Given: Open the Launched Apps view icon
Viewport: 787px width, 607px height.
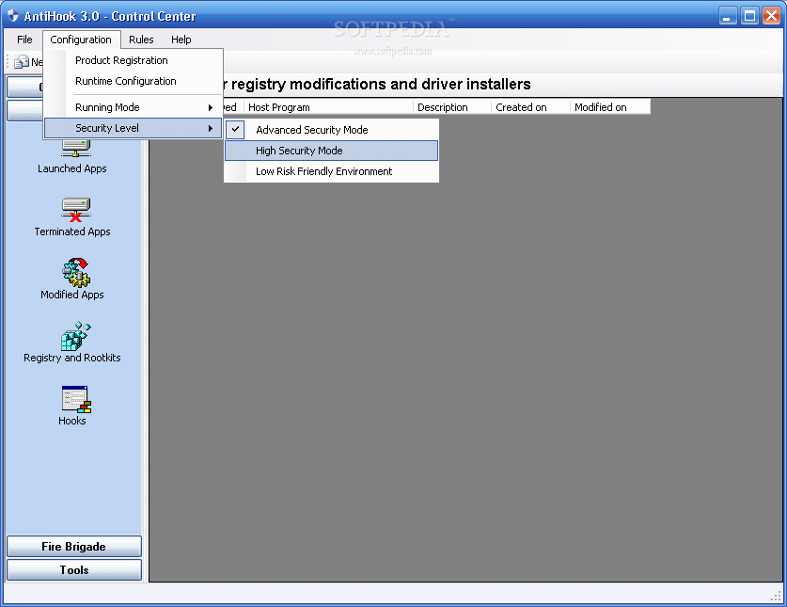Looking at the screenshot, I should coord(76,149).
